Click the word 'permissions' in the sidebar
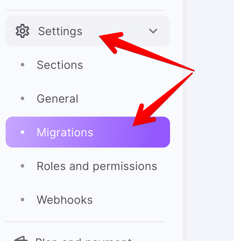 (125, 167)
